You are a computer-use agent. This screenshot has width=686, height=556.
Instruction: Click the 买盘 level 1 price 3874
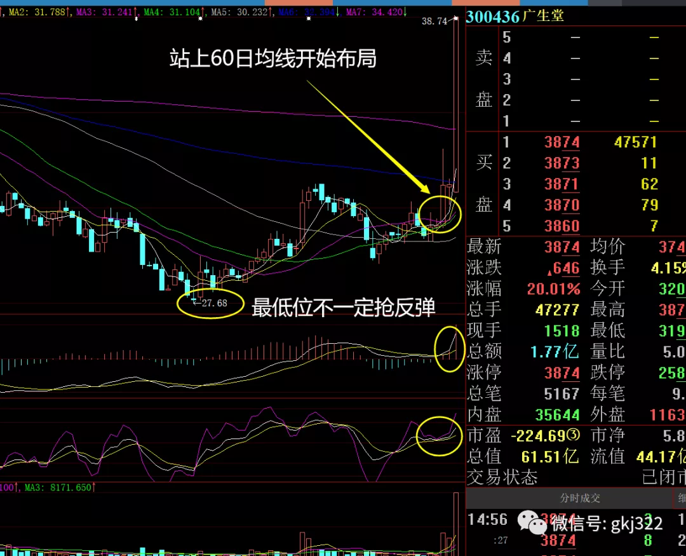(562, 142)
